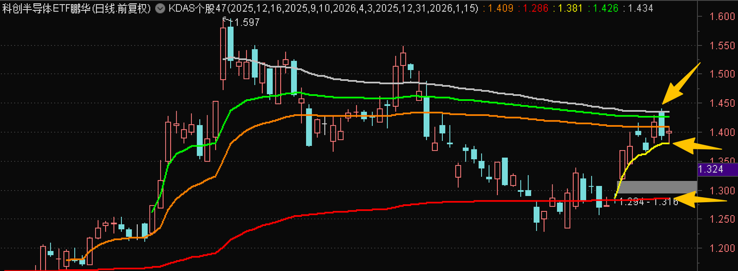Click the white 1.434 indicator value
Viewport: 738px width, 271px height.
point(641,8)
